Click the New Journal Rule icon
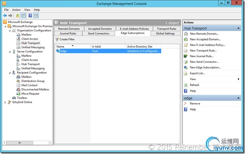The height and width of the screenshot is (154, 245). pos(186,56)
